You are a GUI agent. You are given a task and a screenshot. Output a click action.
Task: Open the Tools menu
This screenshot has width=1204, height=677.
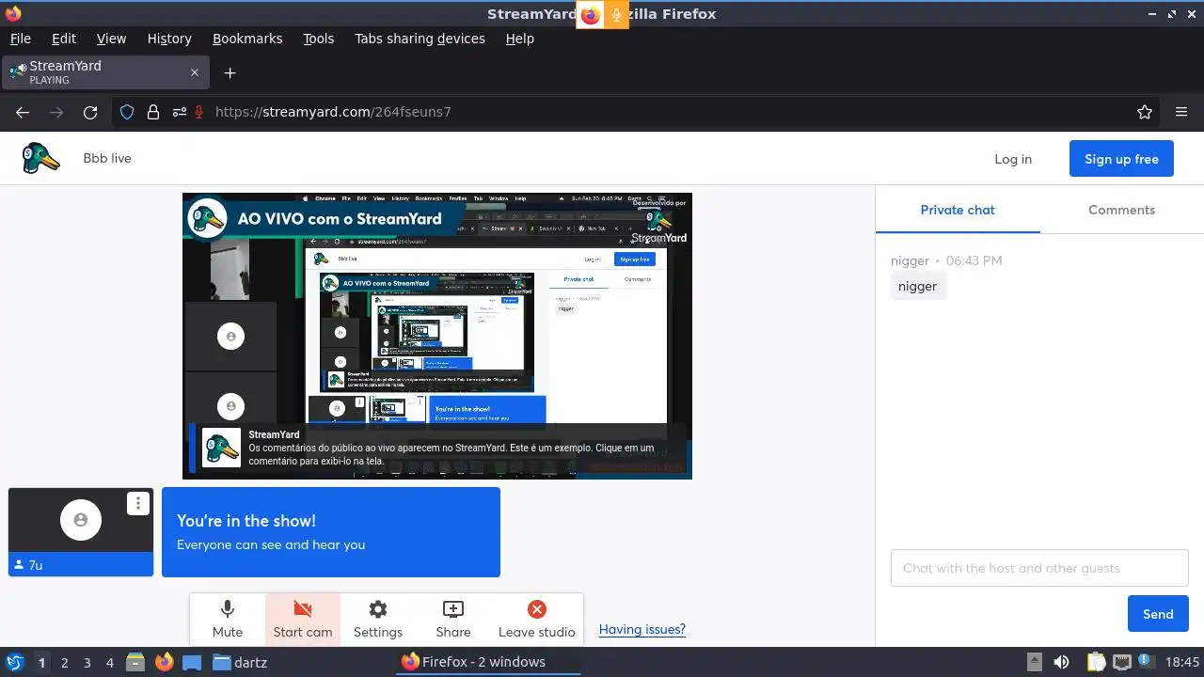[x=318, y=39]
